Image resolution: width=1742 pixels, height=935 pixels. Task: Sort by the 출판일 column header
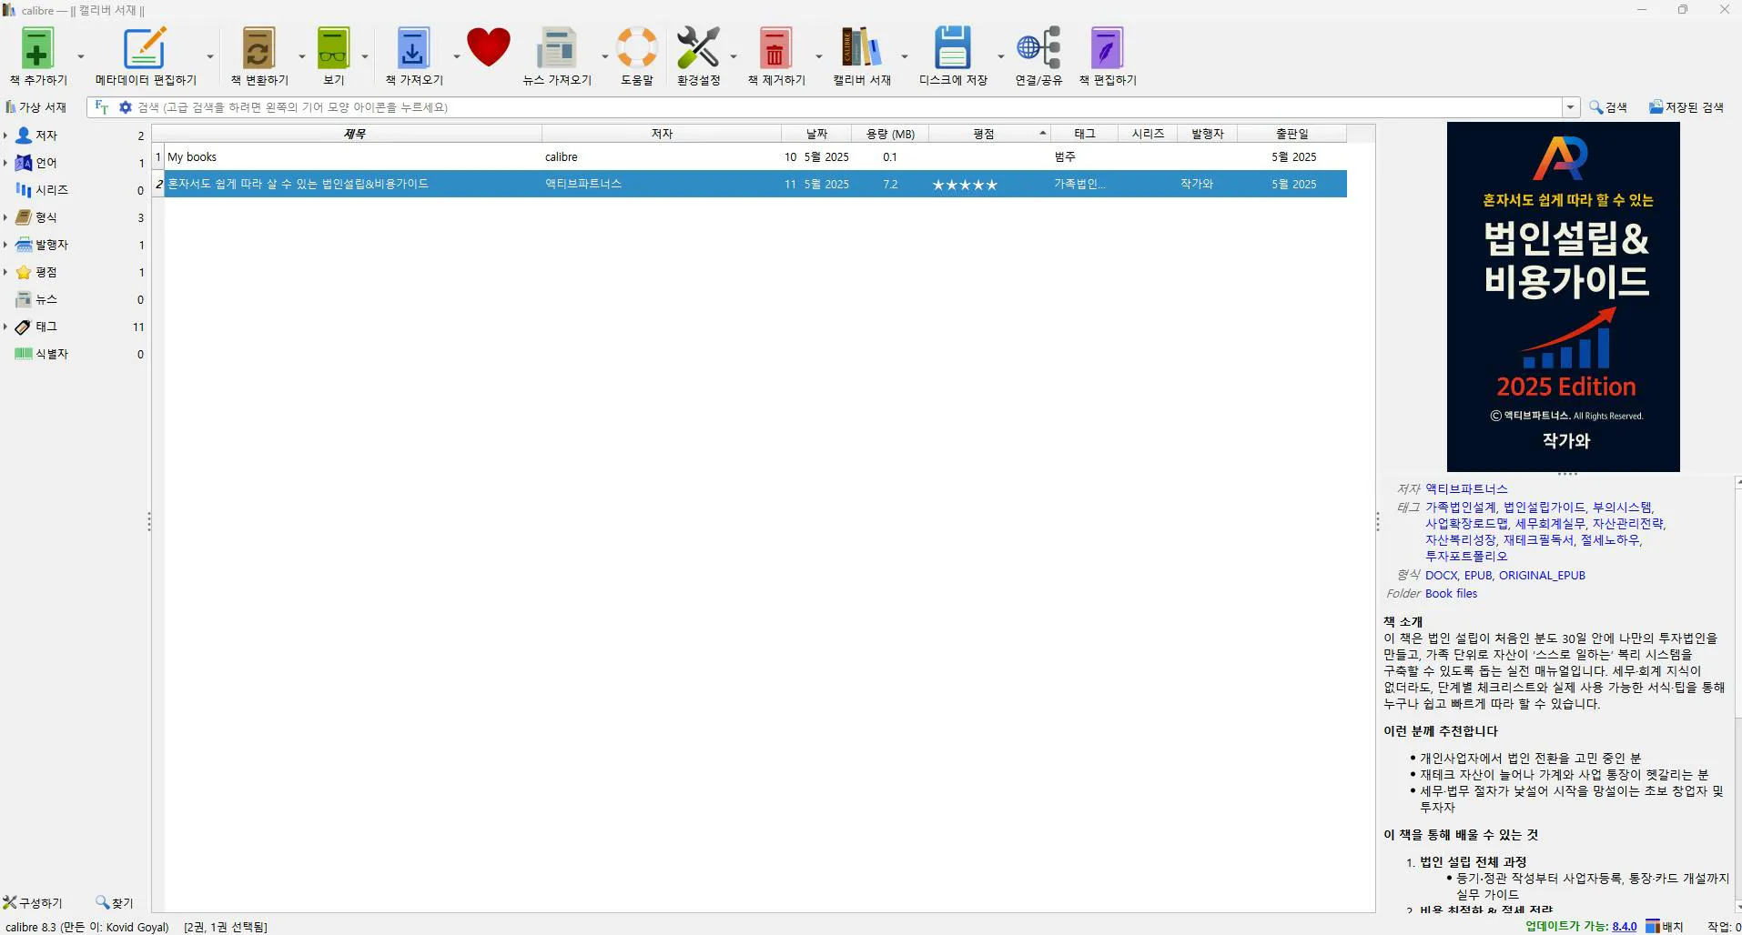(1291, 134)
